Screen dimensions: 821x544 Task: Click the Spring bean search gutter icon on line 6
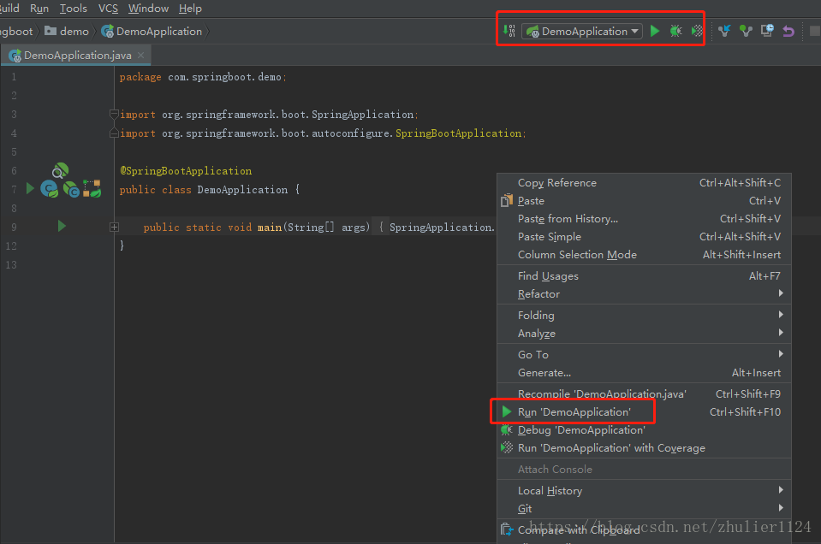(60, 170)
